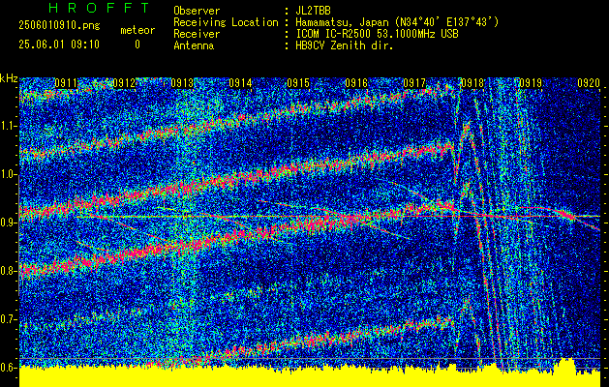Click the 1.1 kHz axis label
The height and width of the screenshot is (387, 609).
[x=9, y=126]
